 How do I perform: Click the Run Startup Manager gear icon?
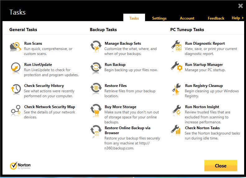click(177, 67)
